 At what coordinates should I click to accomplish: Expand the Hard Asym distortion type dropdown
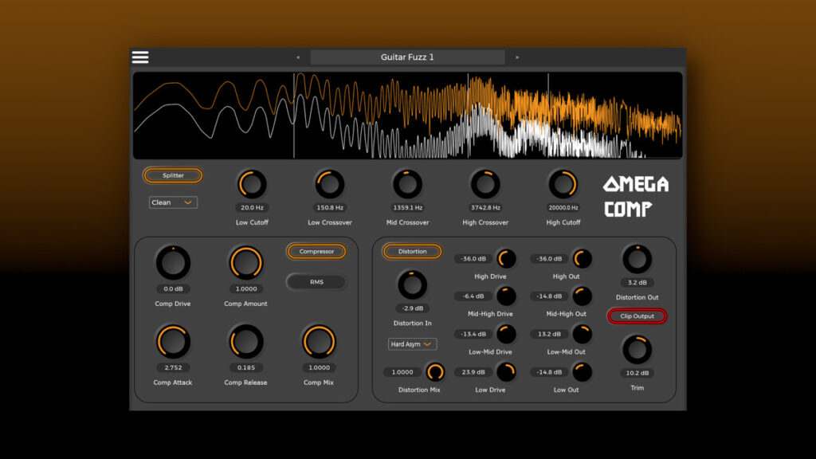pyautogui.click(x=413, y=344)
